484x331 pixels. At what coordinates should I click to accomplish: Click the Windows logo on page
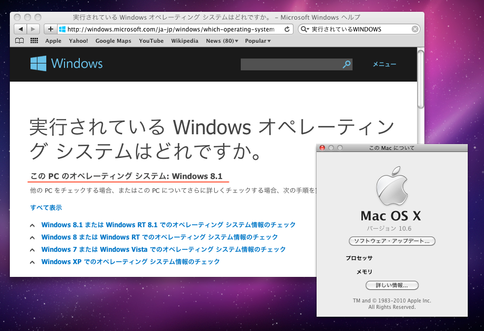[x=38, y=63]
